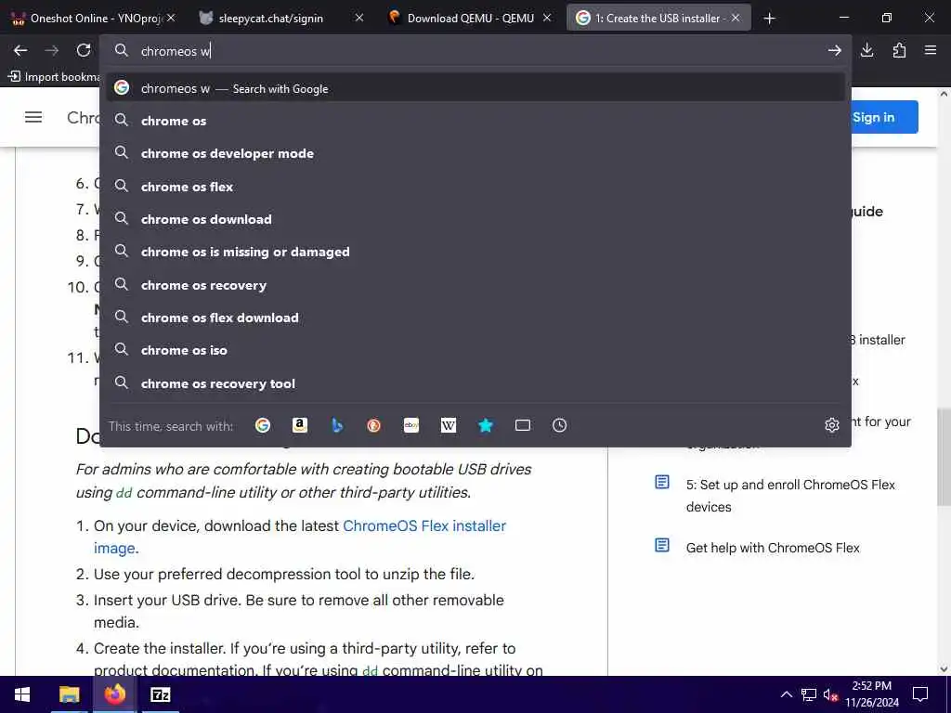The height and width of the screenshot is (713, 951).
Task: Click the go arrow in the address bar
Action: pyautogui.click(x=835, y=51)
